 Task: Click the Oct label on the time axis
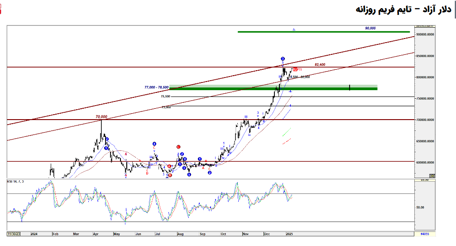click(223, 234)
